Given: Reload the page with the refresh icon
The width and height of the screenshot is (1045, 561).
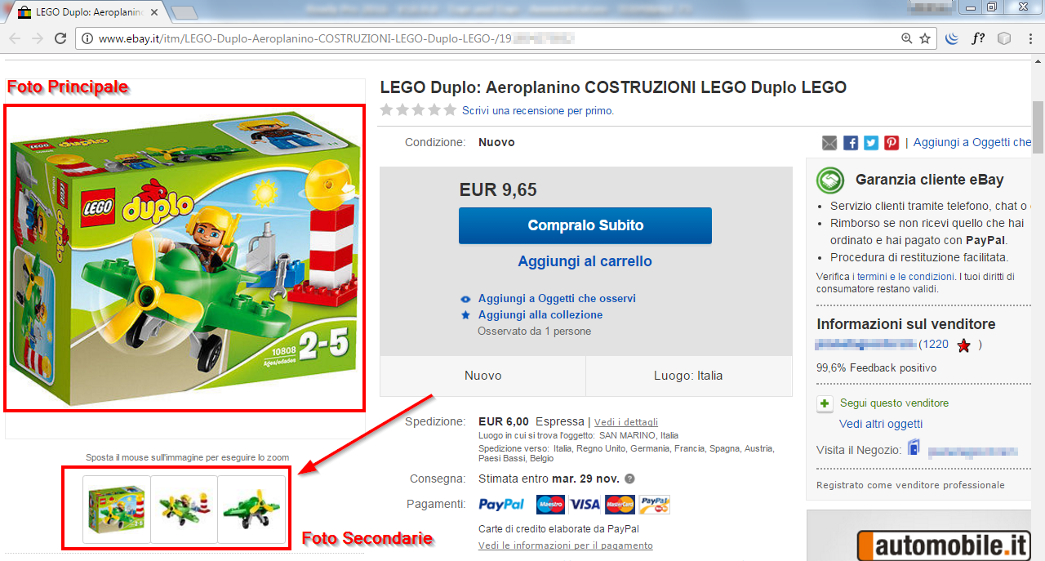Looking at the screenshot, I should [x=60, y=38].
